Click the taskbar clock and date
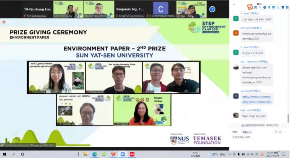Screen dimensions: 290x158 coord(272,154)
